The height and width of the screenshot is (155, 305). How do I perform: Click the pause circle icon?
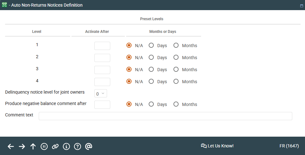point(44,146)
